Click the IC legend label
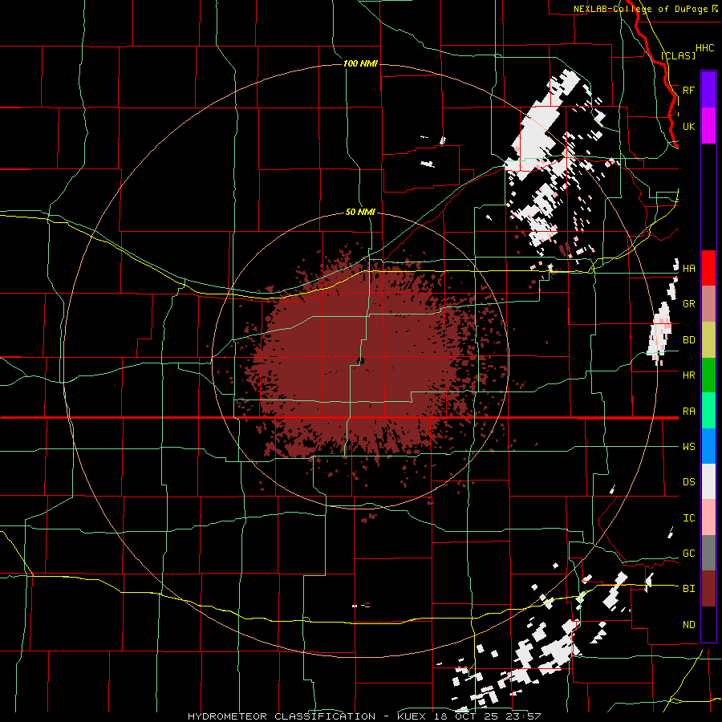This screenshot has width=722, height=722. pyautogui.click(x=688, y=518)
